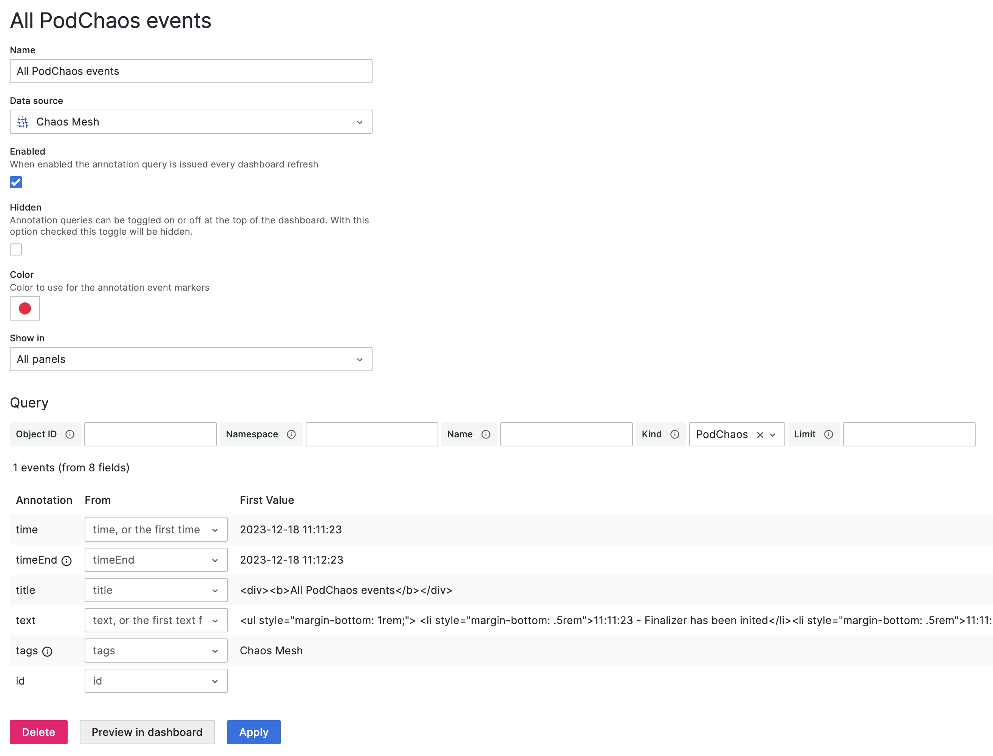Click Preview in dashboard button

coord(147,732)
